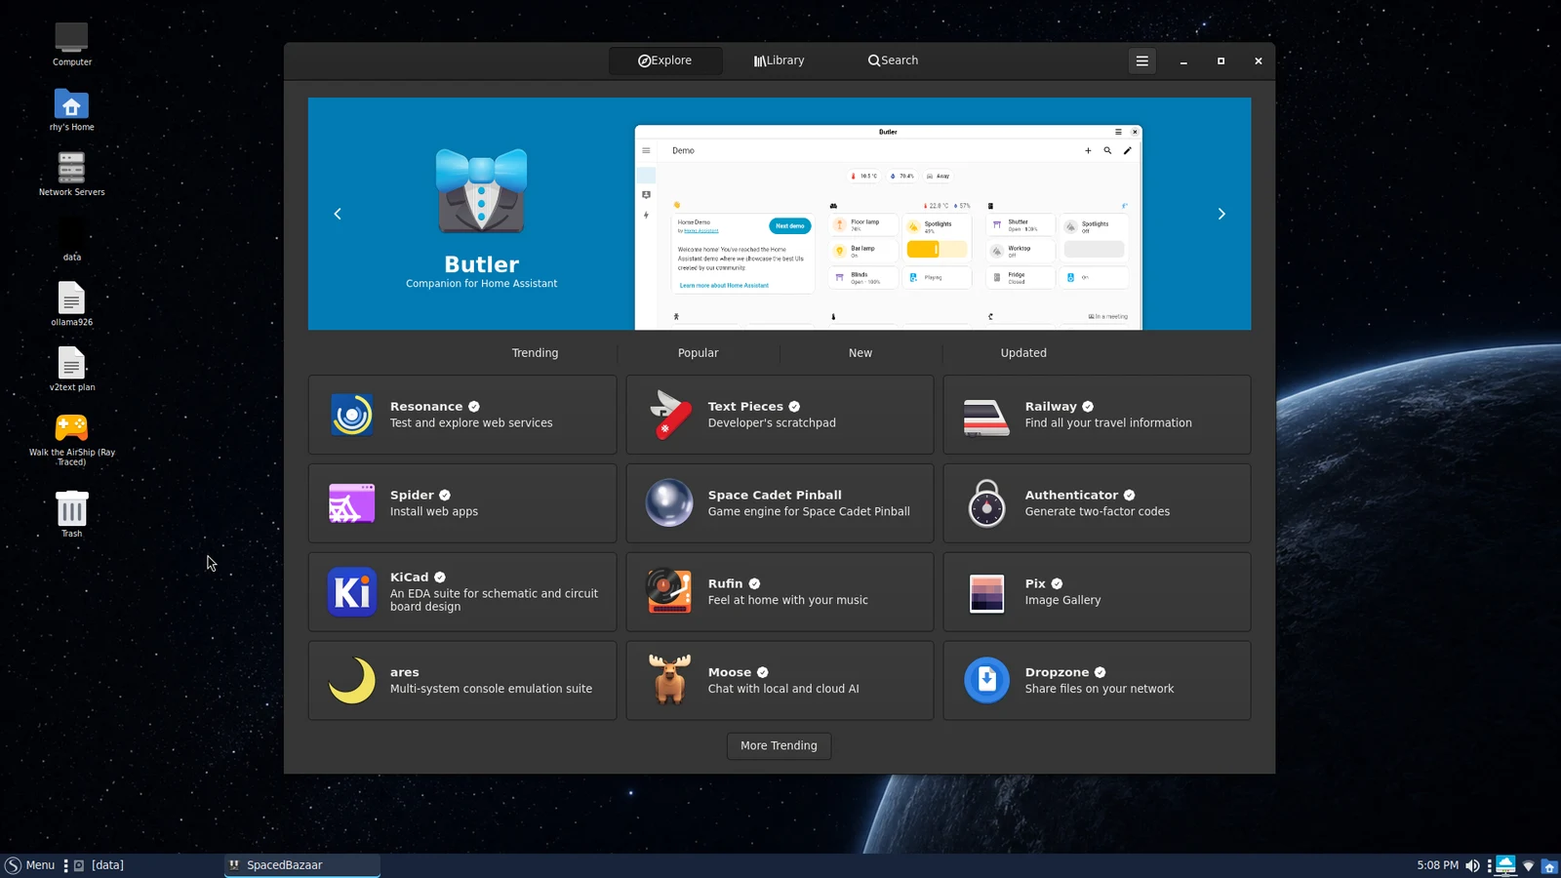
Task: Click 'Multi-system console emulation suite' text
Action: point(491,689)
